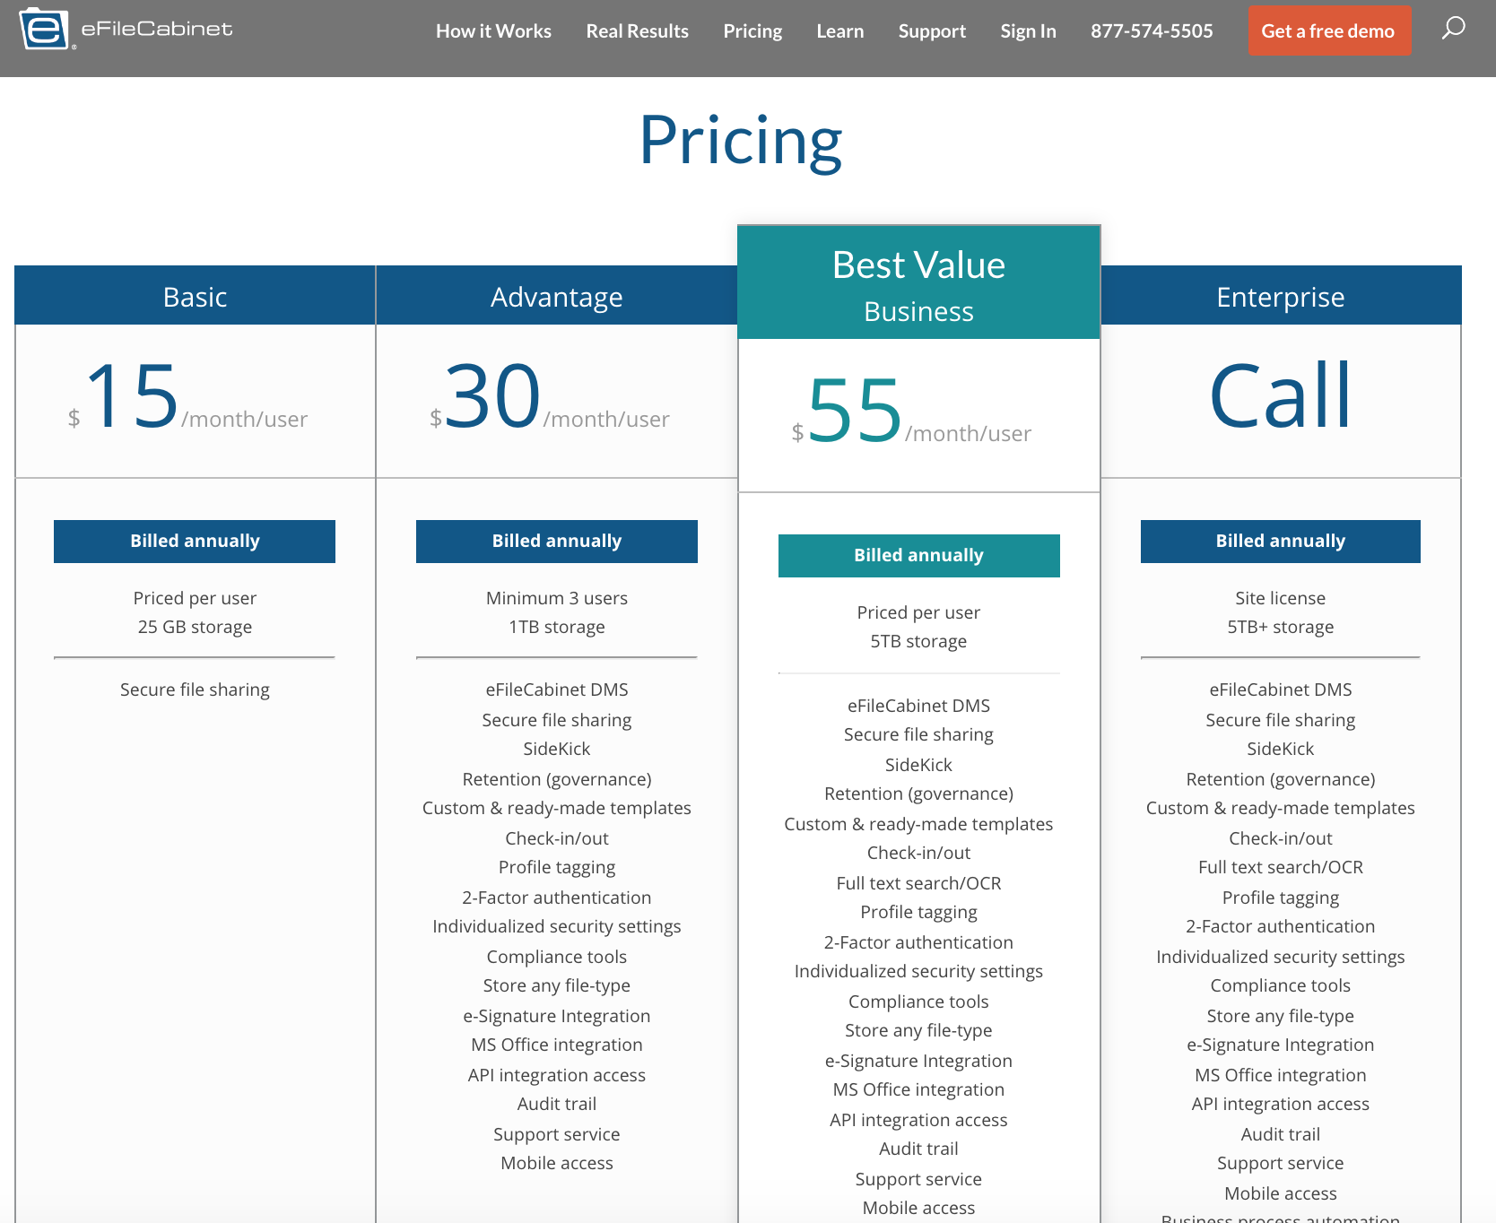Open the Pricing navigation link
Screen dimensions: 1496x1223
[752, 31]
